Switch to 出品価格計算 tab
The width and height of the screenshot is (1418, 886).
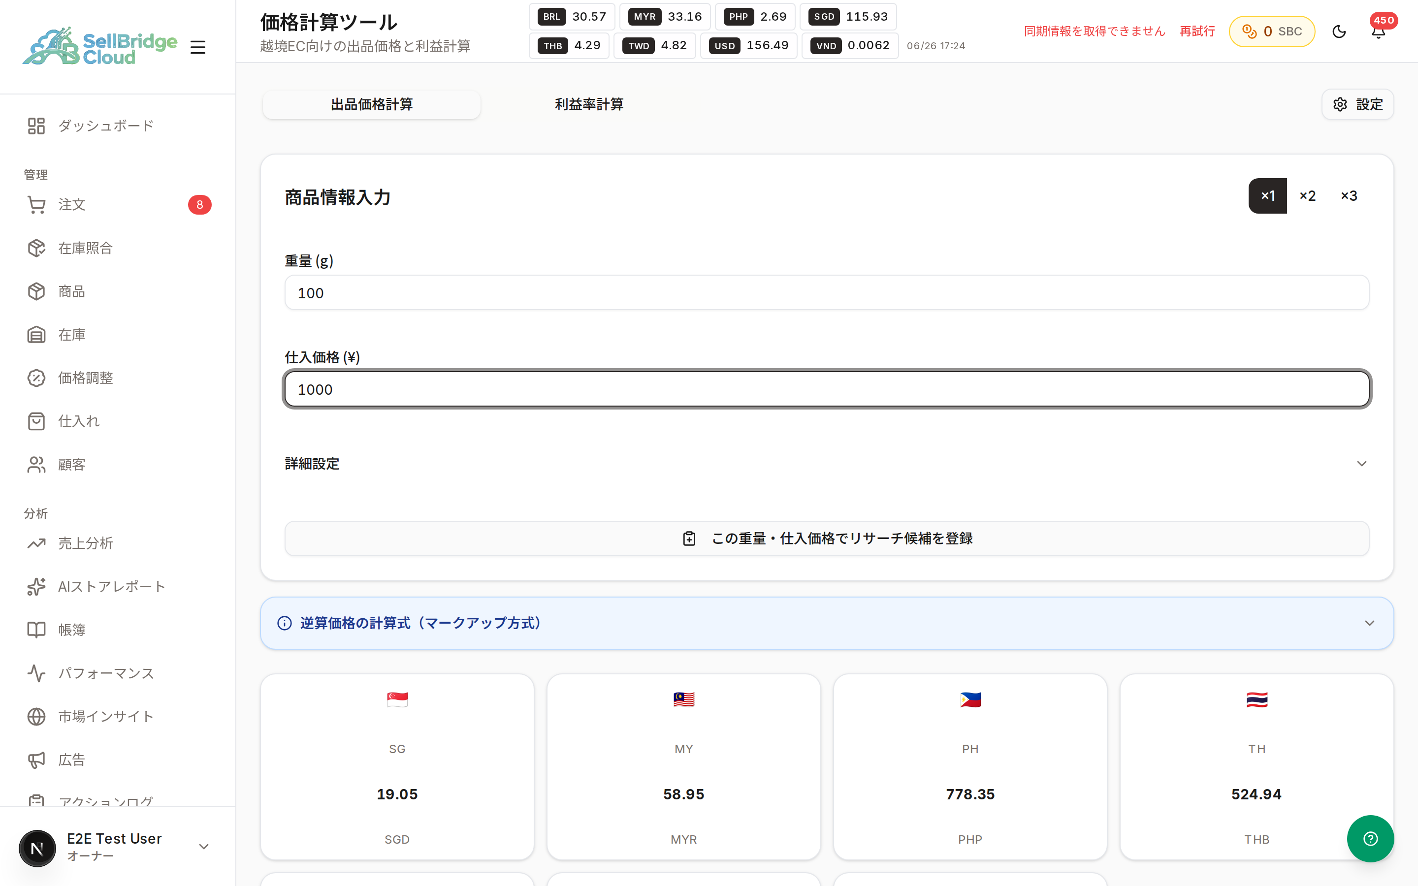coord(372,104)
